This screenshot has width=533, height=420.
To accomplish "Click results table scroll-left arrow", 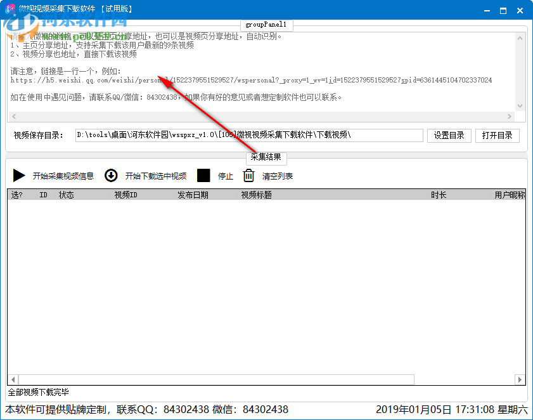I will pyautogui.click(x=13, y=379).
